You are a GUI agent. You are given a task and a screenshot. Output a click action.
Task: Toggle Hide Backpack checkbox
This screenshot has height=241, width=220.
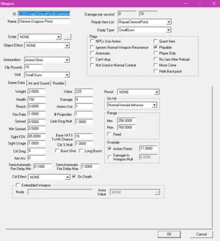pyautogui.click(x=155, y=71)
